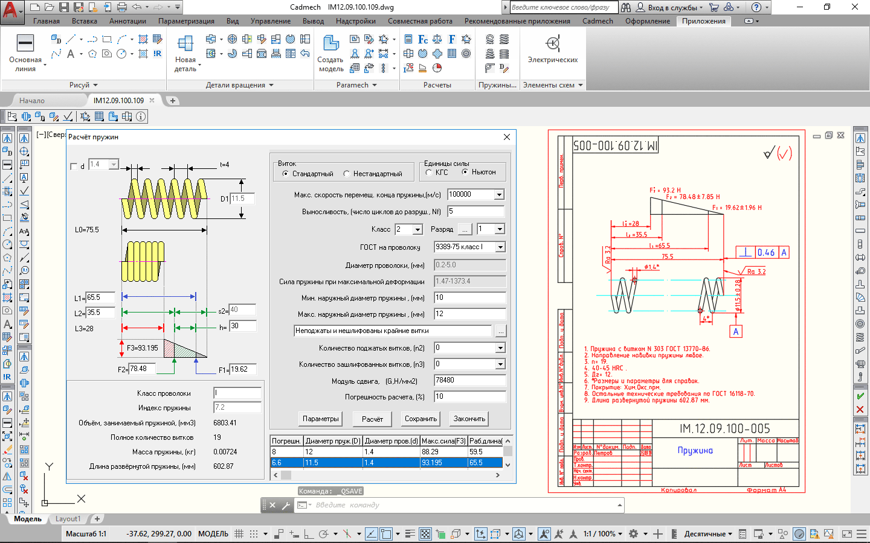Viewport: 870px width, 543px height.
Task: Switch to the Аннотации ribbon tab
Action: coord(127,21)
